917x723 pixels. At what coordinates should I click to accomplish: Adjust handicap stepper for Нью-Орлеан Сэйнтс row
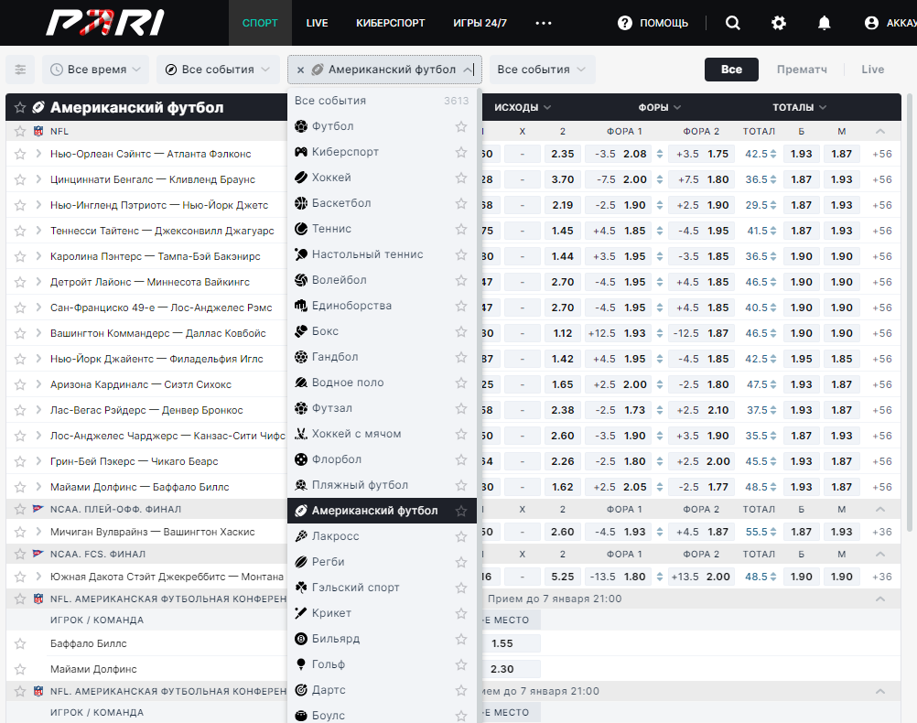[660, 154]
